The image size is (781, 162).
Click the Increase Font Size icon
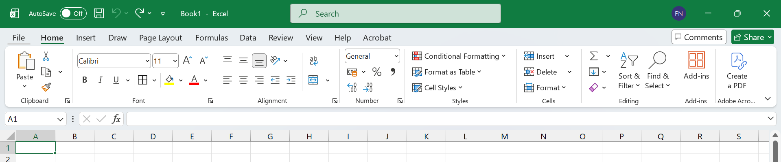coord(187,61)
